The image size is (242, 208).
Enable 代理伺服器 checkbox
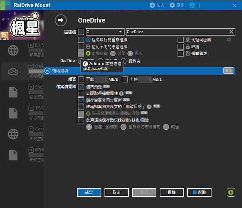tap(180, 40)
